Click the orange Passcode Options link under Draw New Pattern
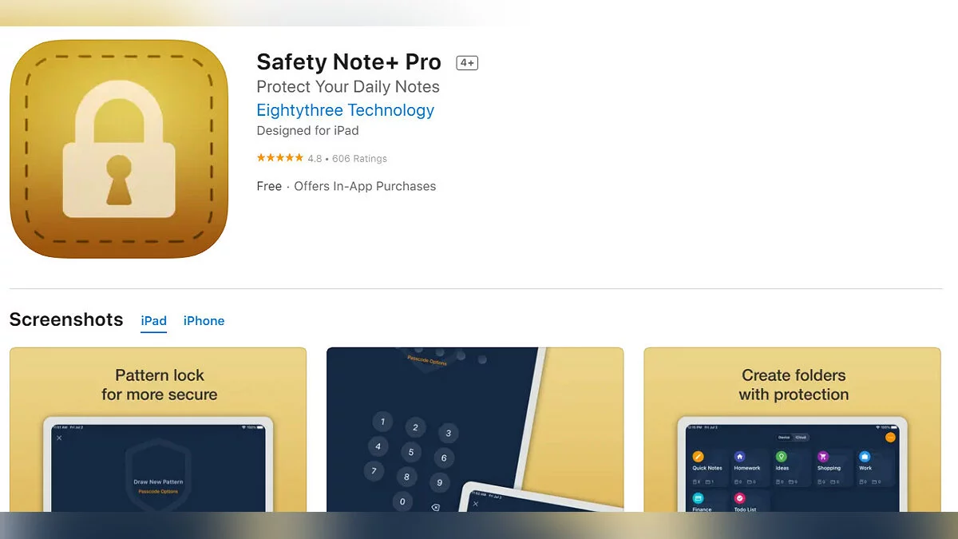958x539 pixels. pyautogui.click(x=159, y=491)
